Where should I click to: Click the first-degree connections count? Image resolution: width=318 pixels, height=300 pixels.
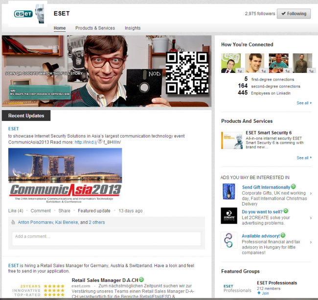[246, 79]
